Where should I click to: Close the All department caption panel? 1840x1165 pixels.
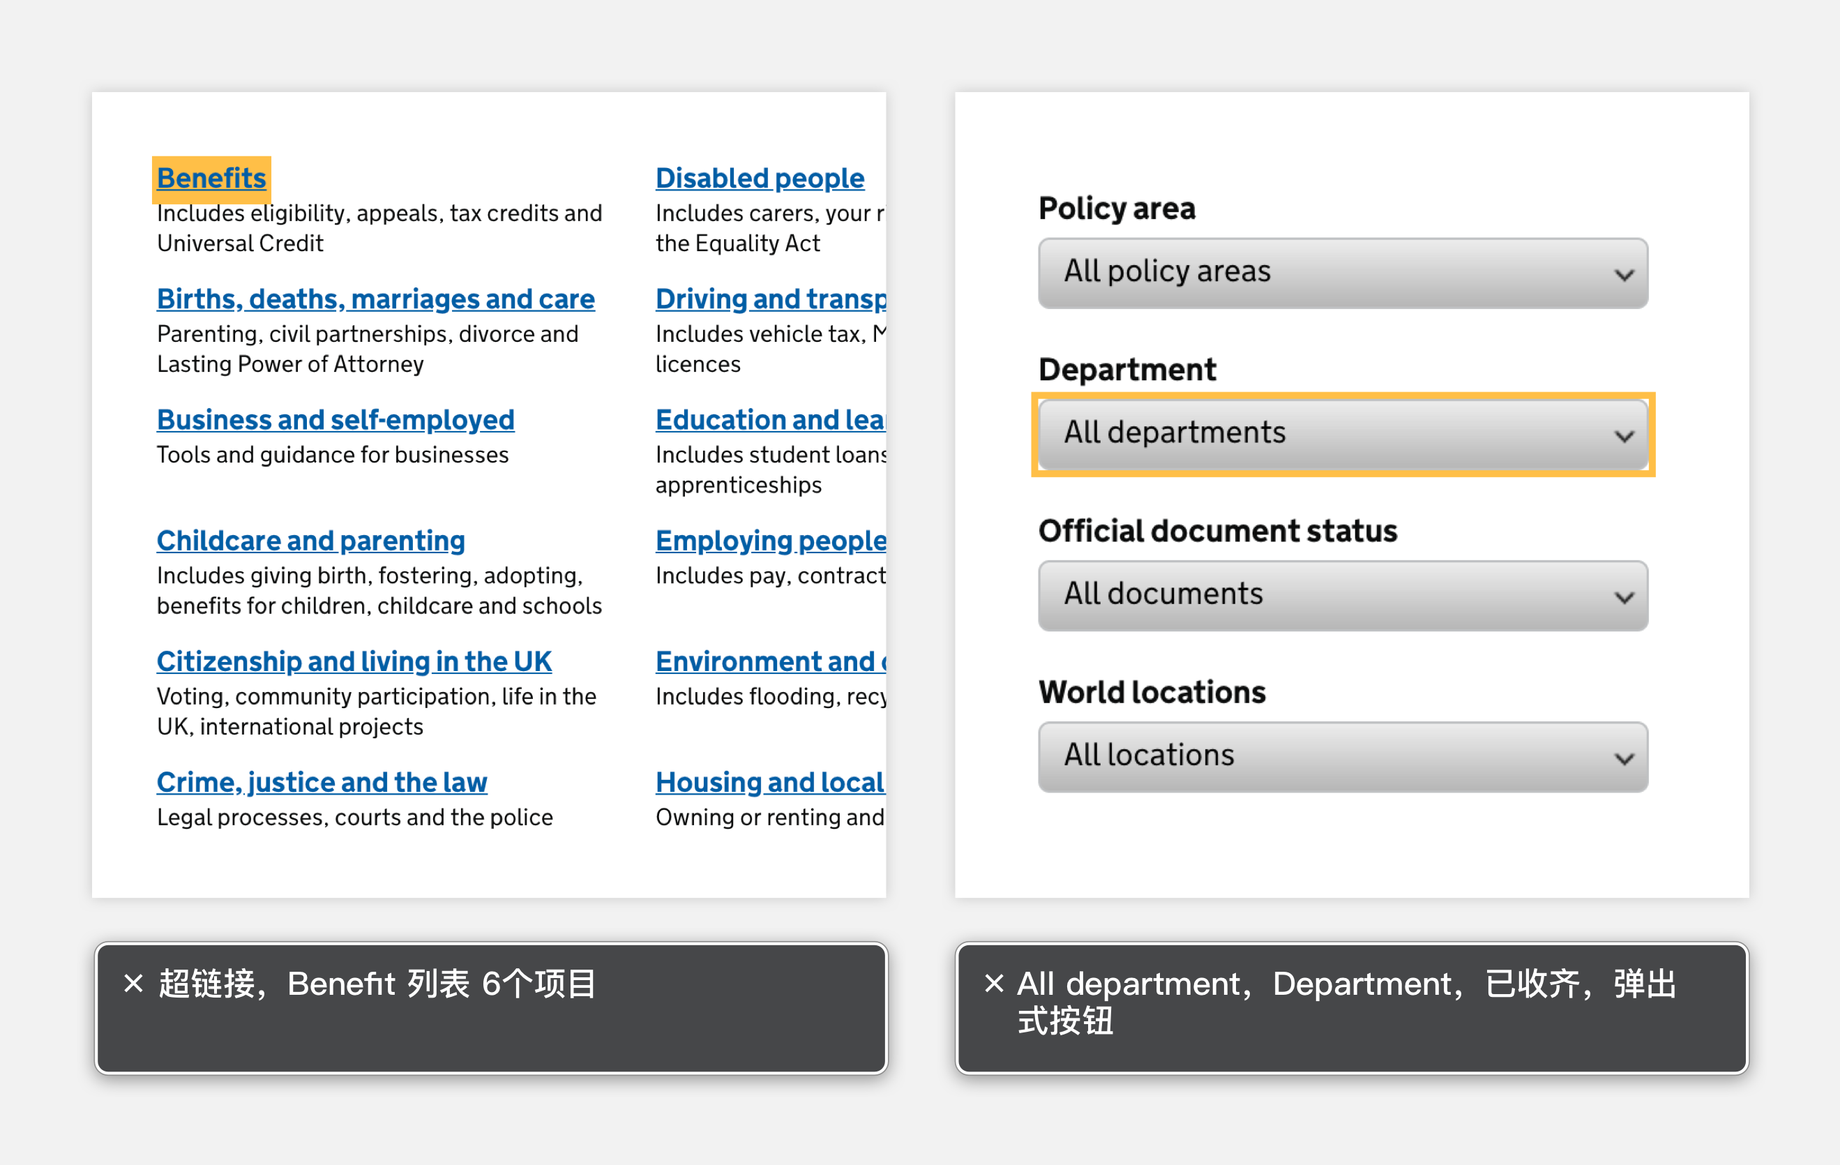[x=993, y=983]
